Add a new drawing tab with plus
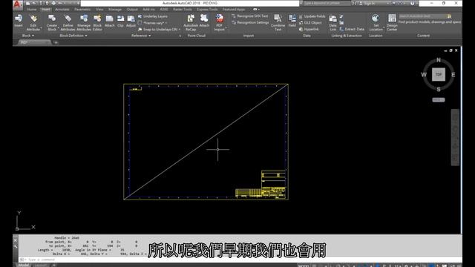 point(56,42)
